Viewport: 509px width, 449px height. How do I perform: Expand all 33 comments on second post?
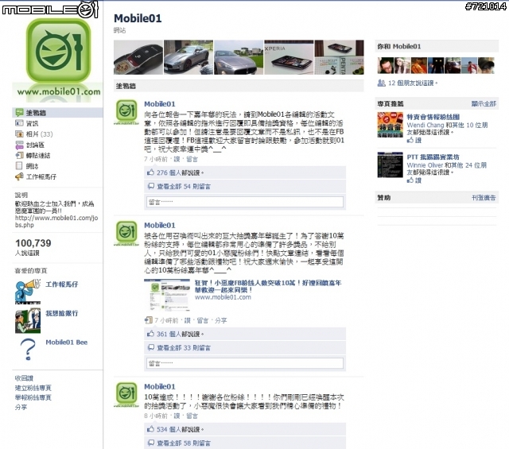184,348
